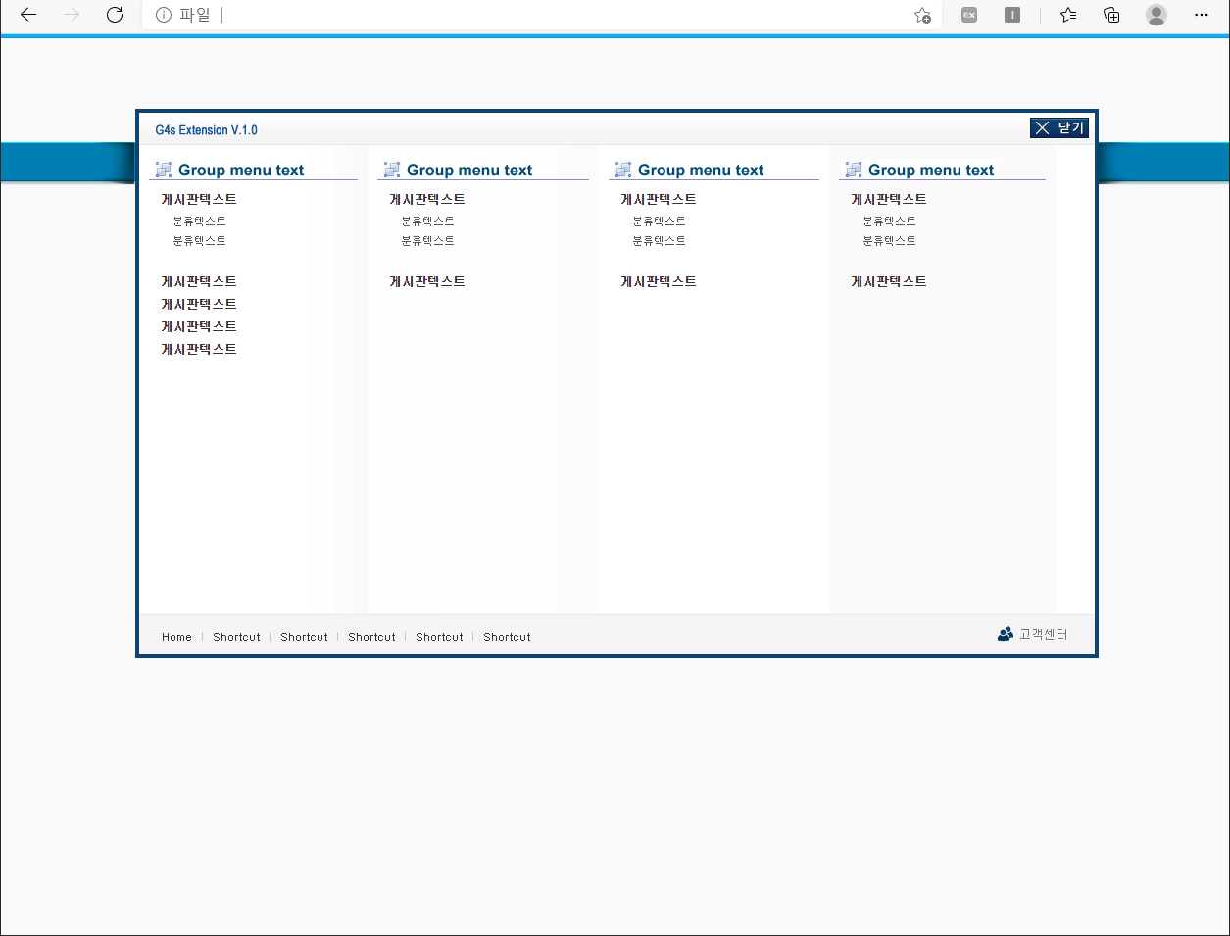
Task: Click the G4s Extension V.1.0 title
Action: coord(207,130)
